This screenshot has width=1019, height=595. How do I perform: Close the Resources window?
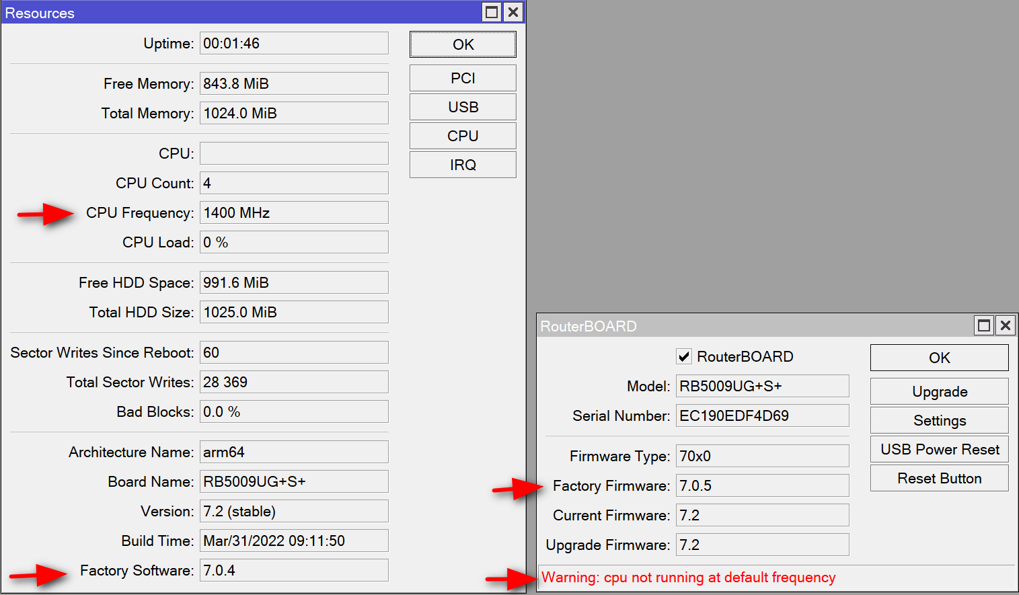point(513,12)
